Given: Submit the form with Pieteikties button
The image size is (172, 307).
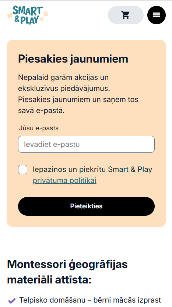Looking at the screenshot, I should [x=87, y=206].
